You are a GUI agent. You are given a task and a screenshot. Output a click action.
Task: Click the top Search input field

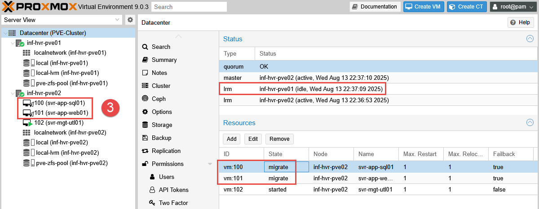coord(189,7)
